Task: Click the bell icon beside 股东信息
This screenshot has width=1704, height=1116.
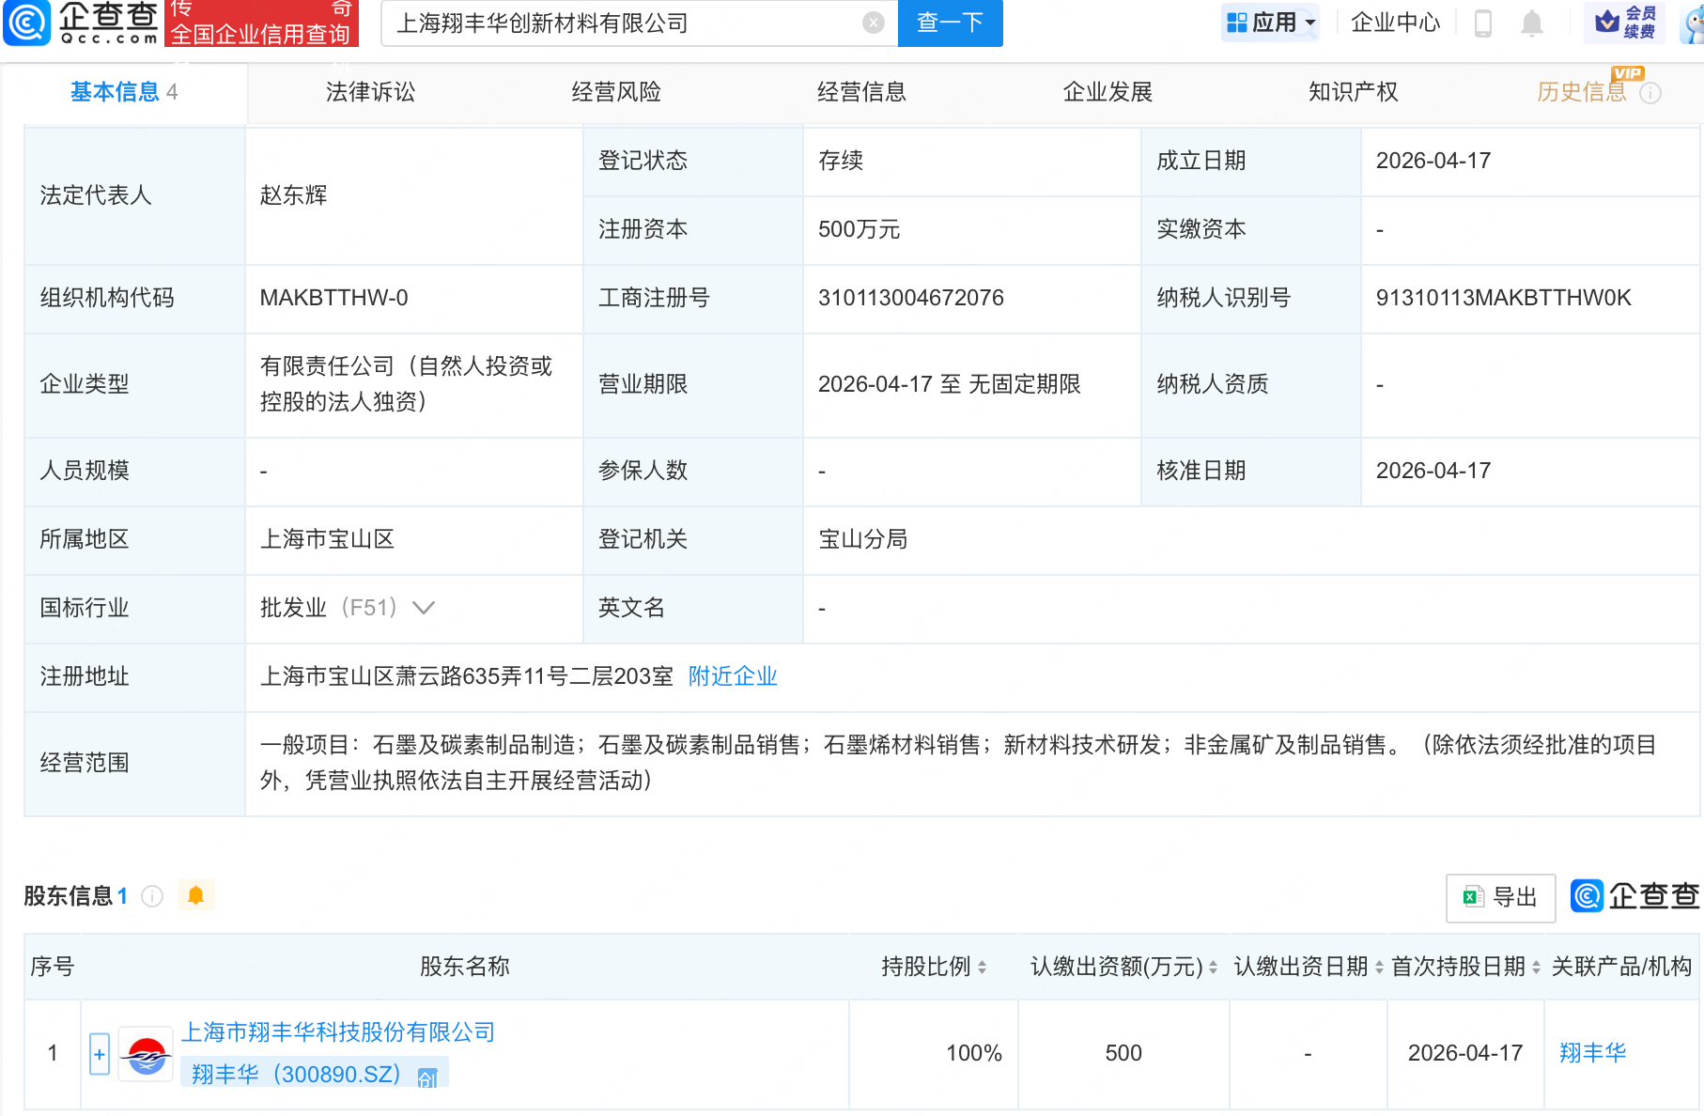Action: pyautogui.click(x=196, y=896)
